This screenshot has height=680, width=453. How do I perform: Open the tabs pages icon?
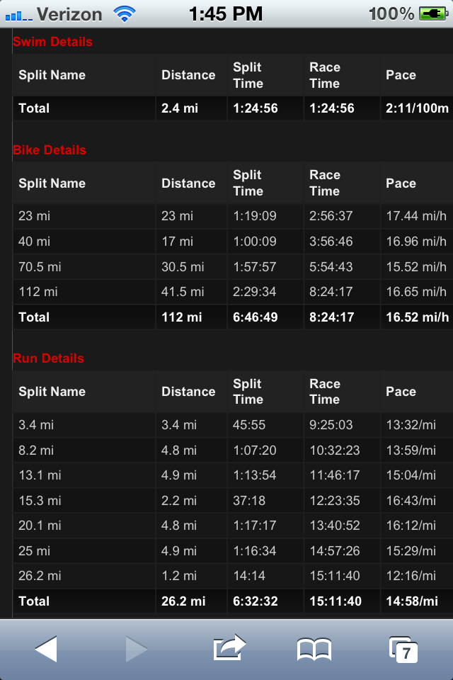pos(403,650)
